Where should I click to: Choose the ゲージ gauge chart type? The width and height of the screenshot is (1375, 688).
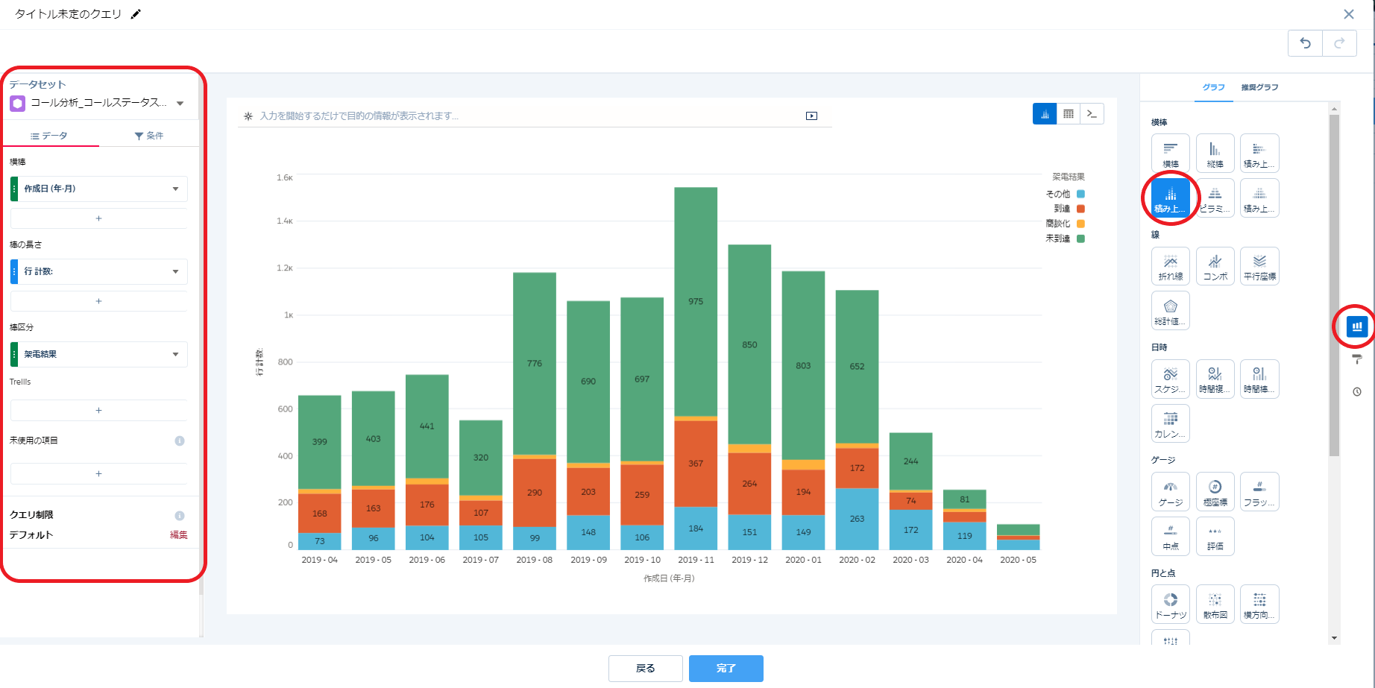tap(1170, 491)
